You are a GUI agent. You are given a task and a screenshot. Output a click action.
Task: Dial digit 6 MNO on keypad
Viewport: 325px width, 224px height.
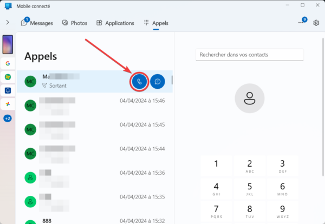[283, 189]
